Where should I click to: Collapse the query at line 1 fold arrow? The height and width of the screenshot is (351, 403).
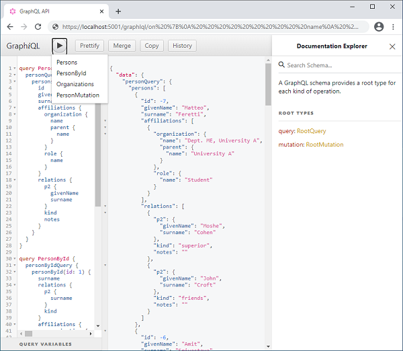15,69
